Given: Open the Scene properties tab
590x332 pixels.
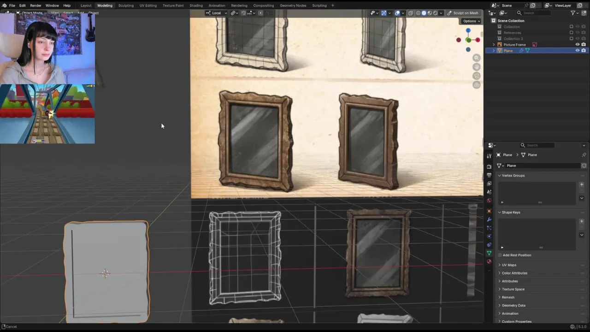Looking at the screenshot, I should pyautogui.click(x=489, y=192).
